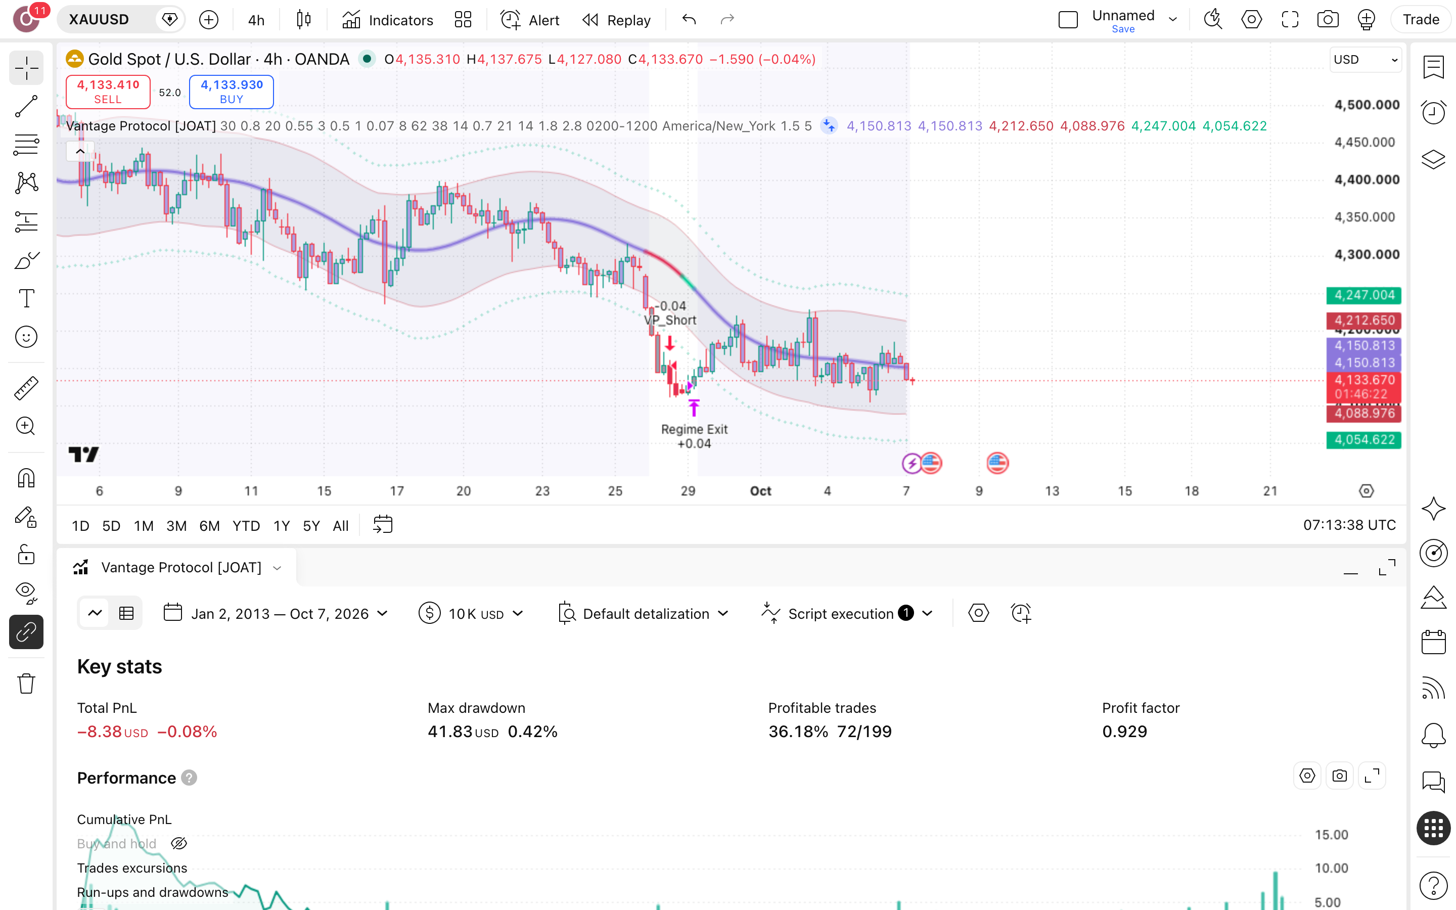Open candlestick chart style menu
Screen dimensions: 1456x910
[x=304, y=20]
